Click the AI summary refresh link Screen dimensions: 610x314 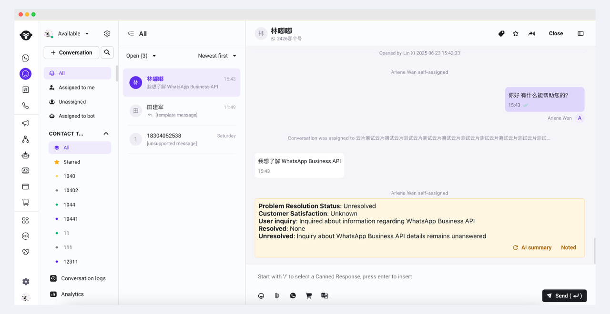532,248
